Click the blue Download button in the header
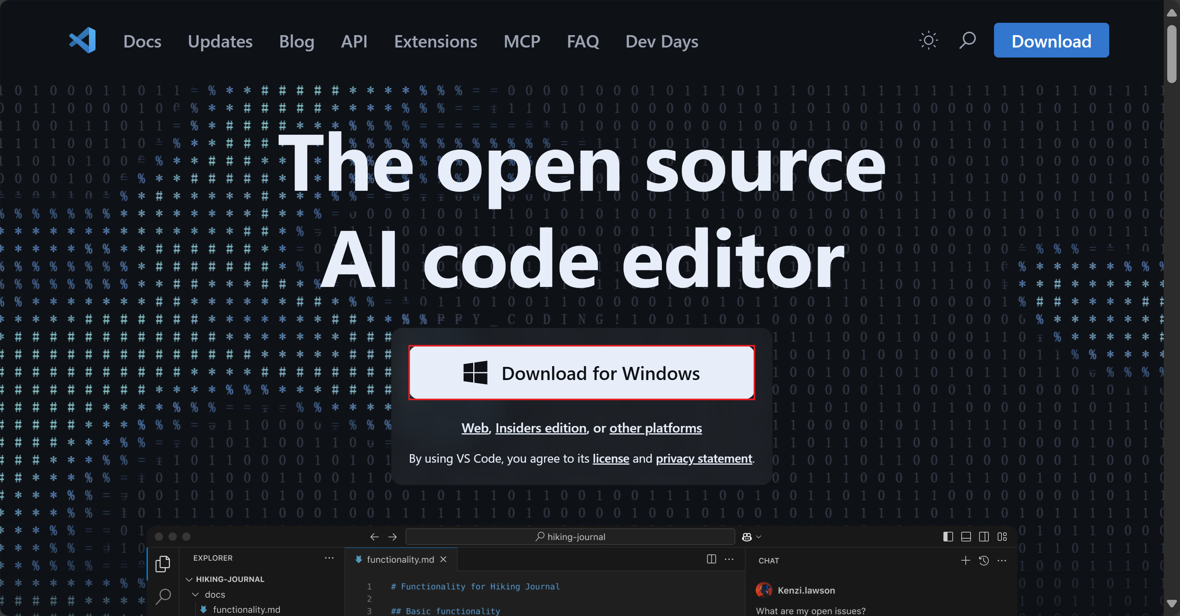 1051,40
